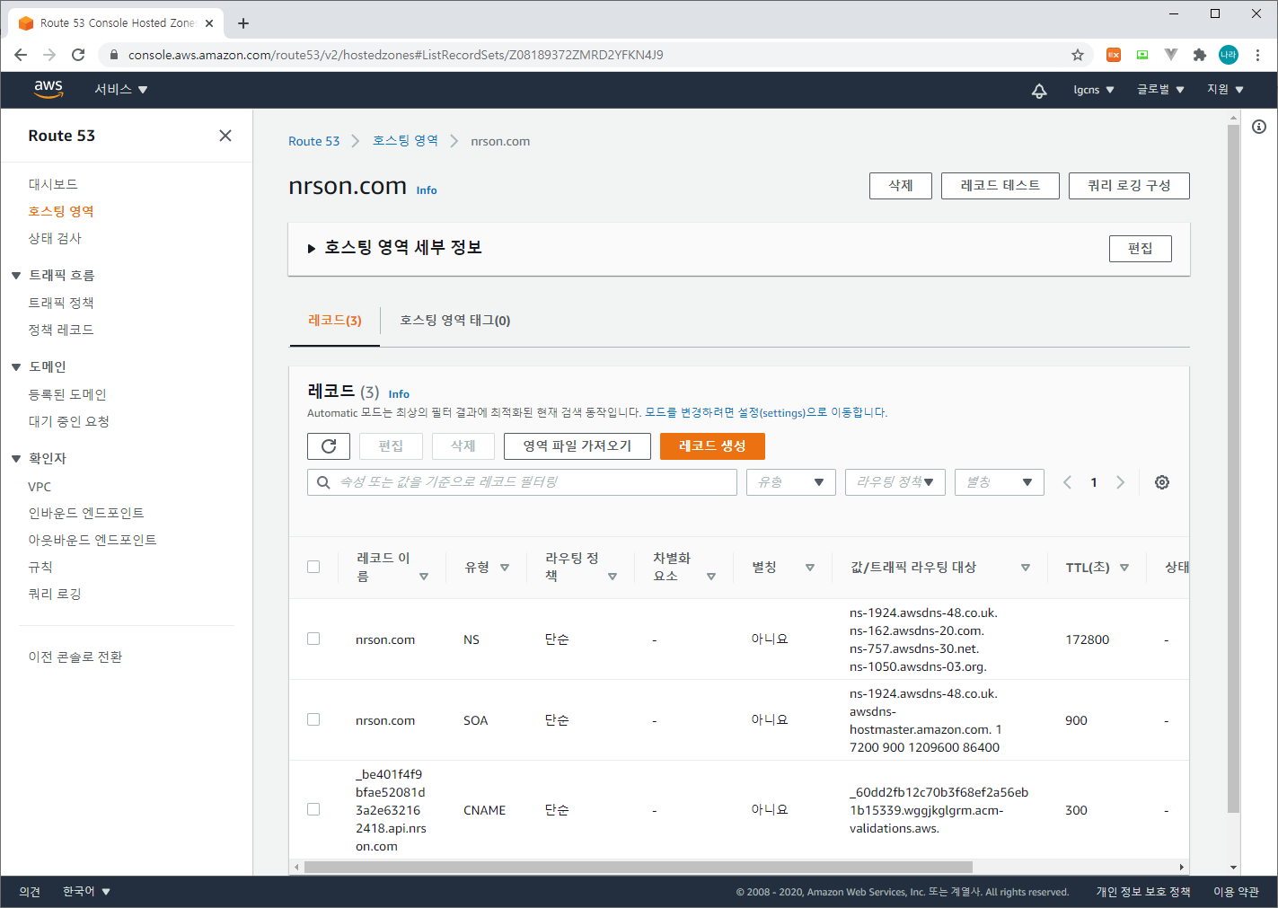Click the 쿼리 로깅 구성 button
The height and width of the screenshot is (908, 1278).
coord(1129,186)
